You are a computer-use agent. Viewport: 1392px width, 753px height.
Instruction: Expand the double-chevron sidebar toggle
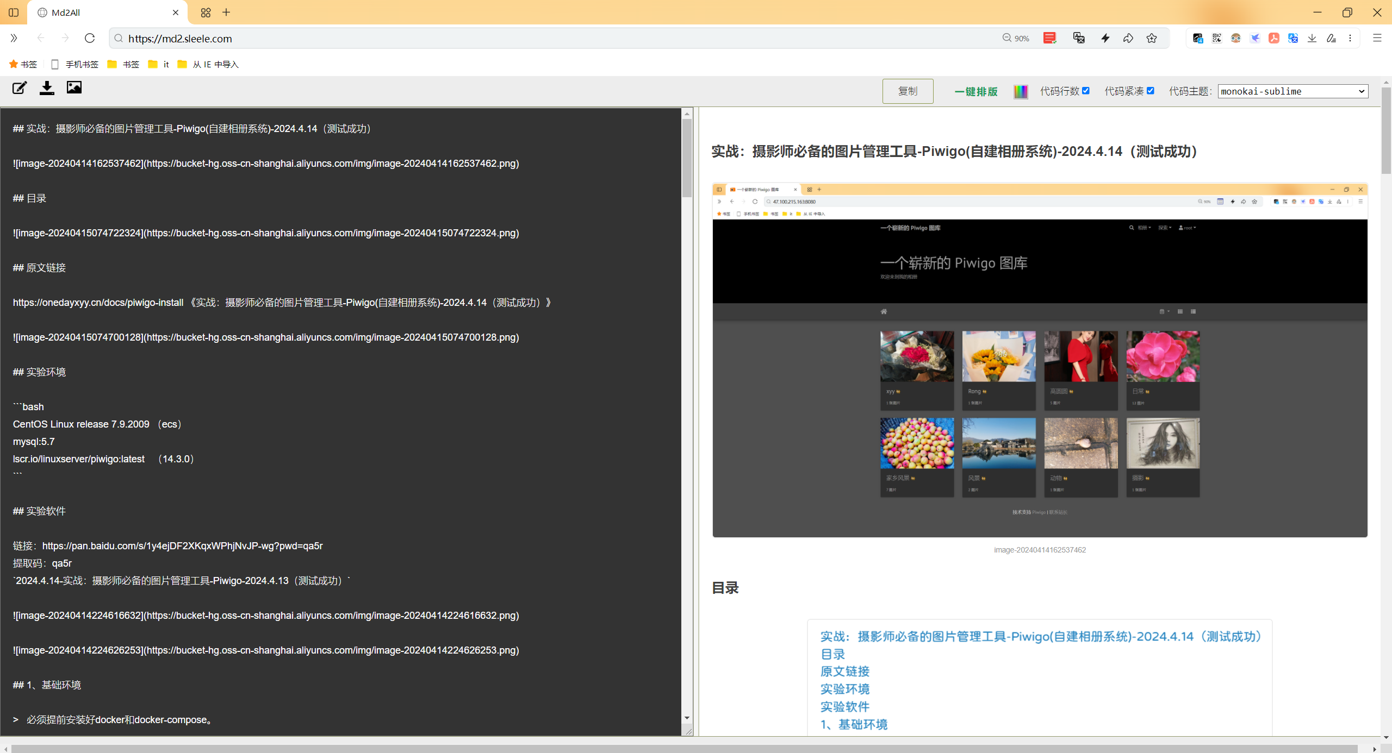pyautogui.click(x=14, y=38)
